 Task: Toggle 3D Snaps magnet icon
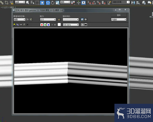click(x=89, y=3)
